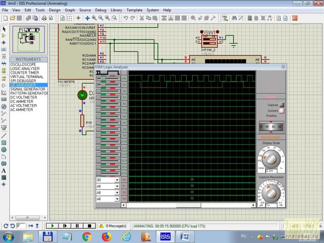Open the Template menu
The width and height of the screenshot is (324, 243).
coord(134,10)
